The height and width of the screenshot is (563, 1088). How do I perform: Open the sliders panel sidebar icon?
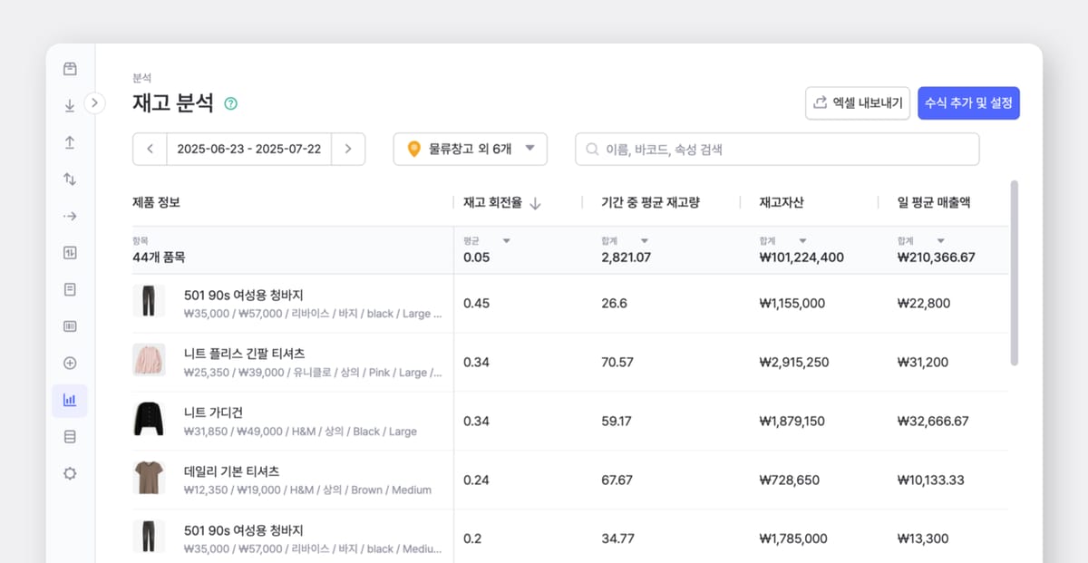point(70,253)
